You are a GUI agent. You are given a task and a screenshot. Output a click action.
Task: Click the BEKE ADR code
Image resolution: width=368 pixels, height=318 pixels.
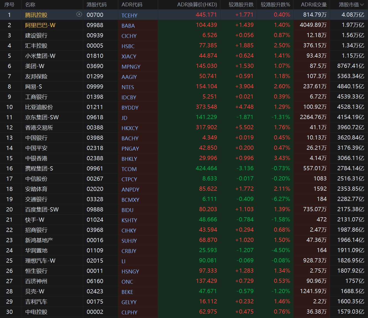(127, 292)
